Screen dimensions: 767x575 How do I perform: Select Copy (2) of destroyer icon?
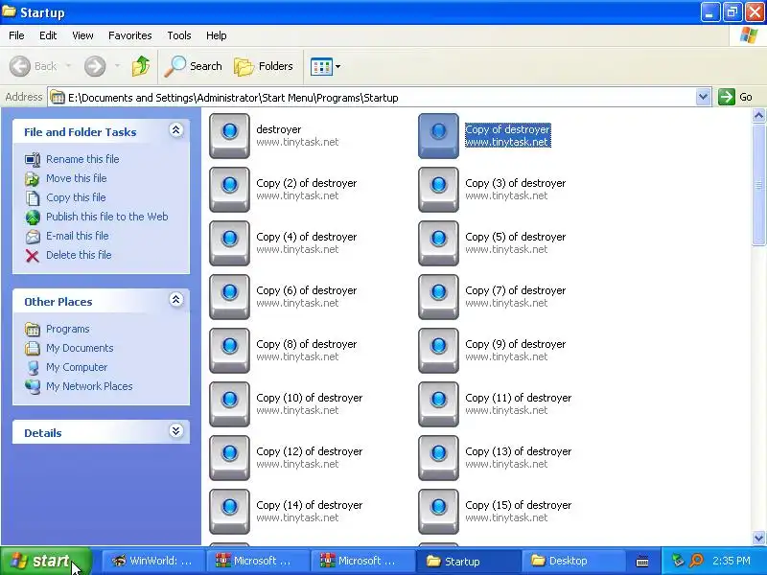tap(229, 190)
